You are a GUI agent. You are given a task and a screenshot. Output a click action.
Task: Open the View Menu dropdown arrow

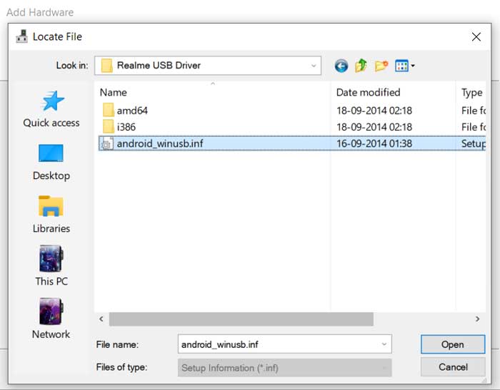[413, 66]
